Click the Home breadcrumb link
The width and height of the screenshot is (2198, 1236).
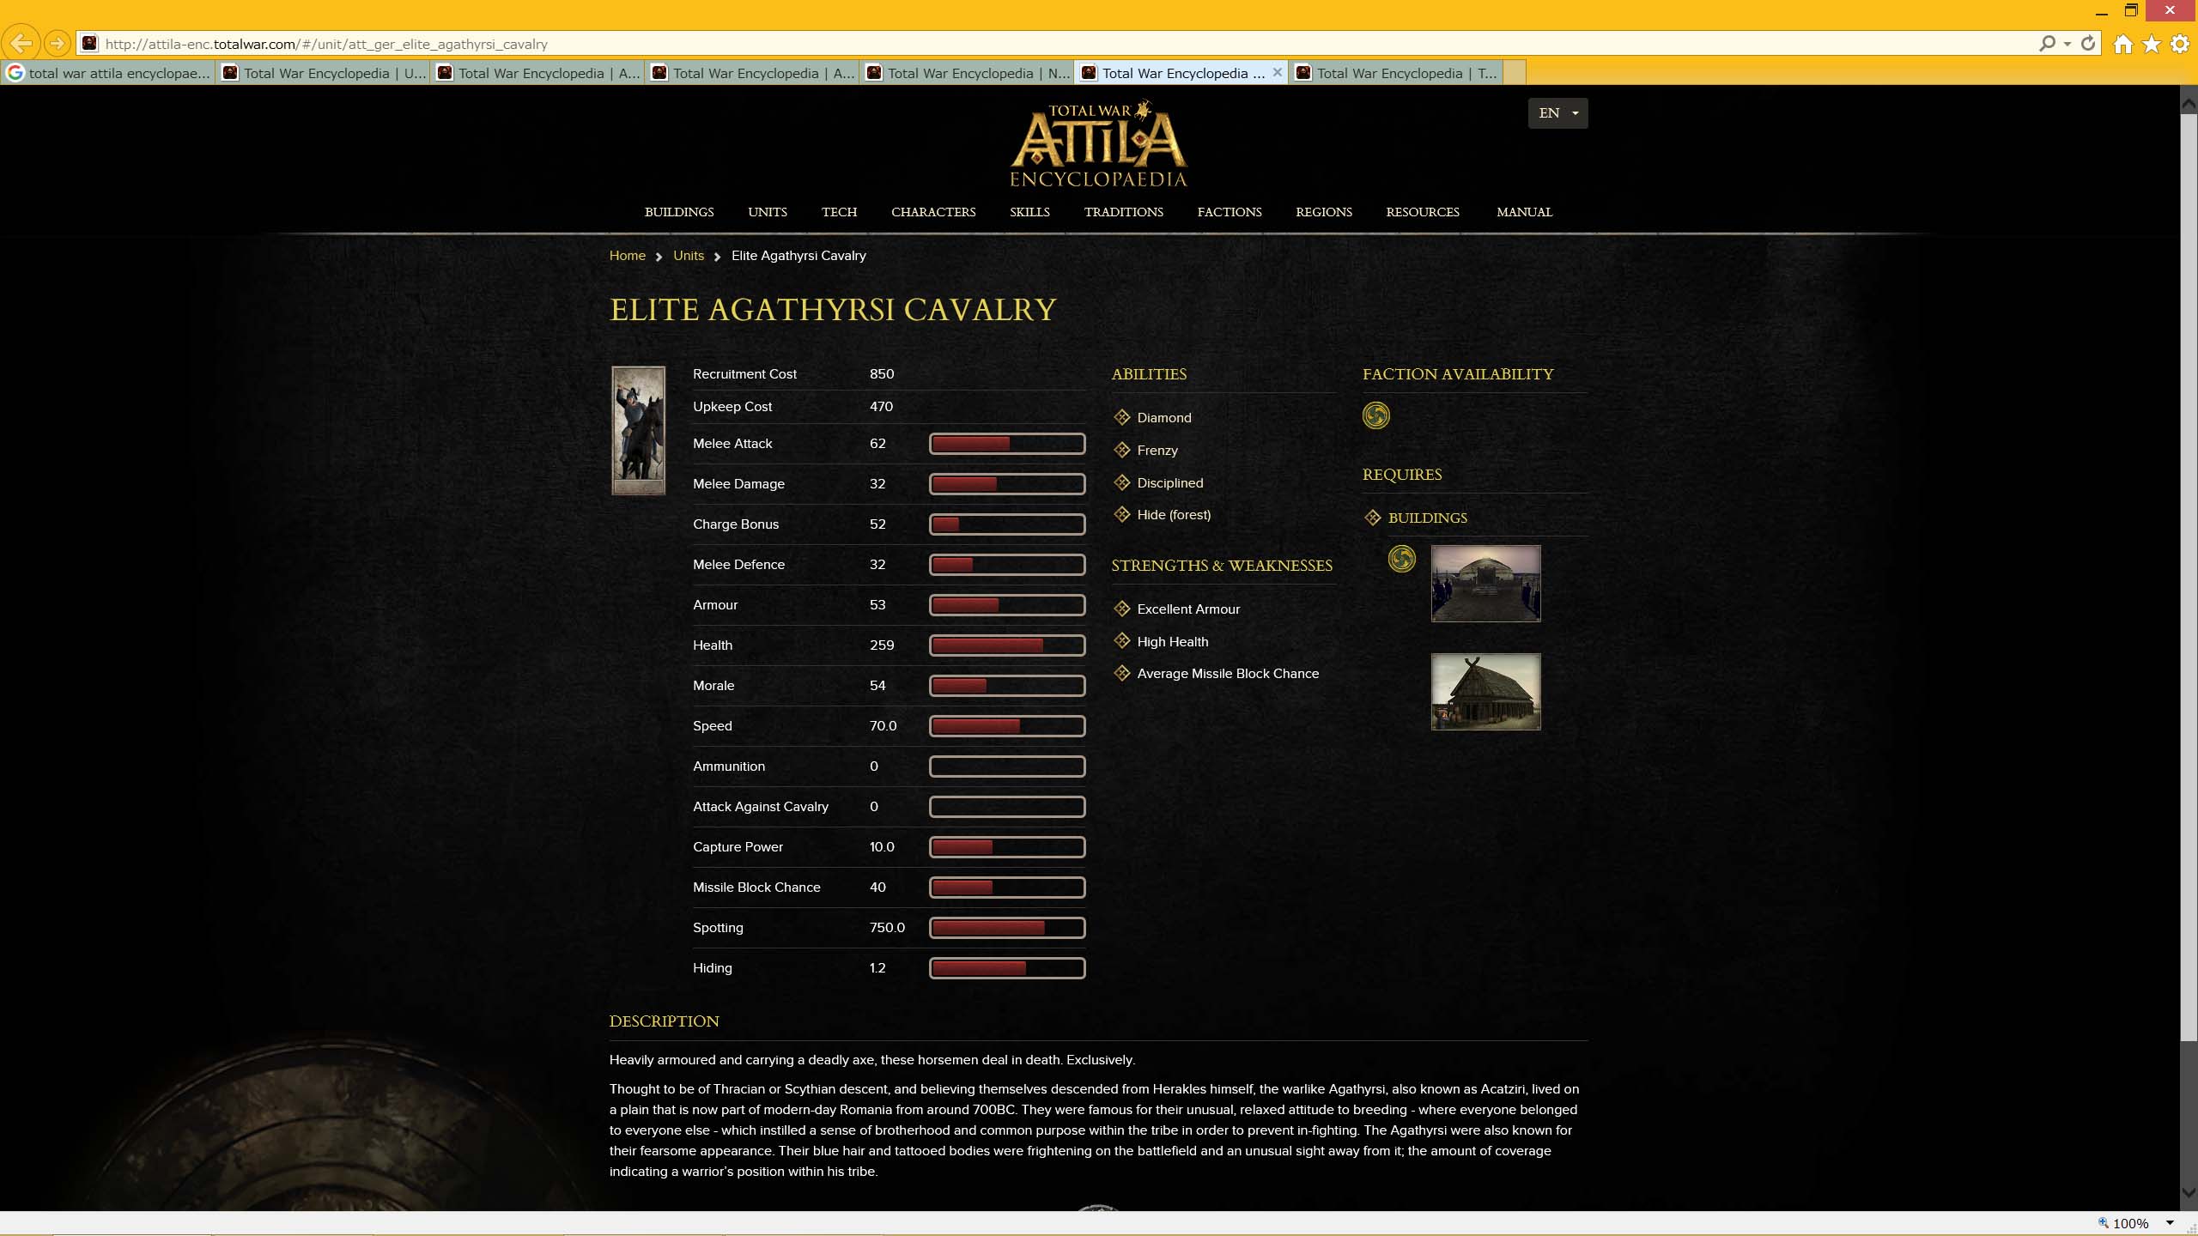click(x=627, y=256)
